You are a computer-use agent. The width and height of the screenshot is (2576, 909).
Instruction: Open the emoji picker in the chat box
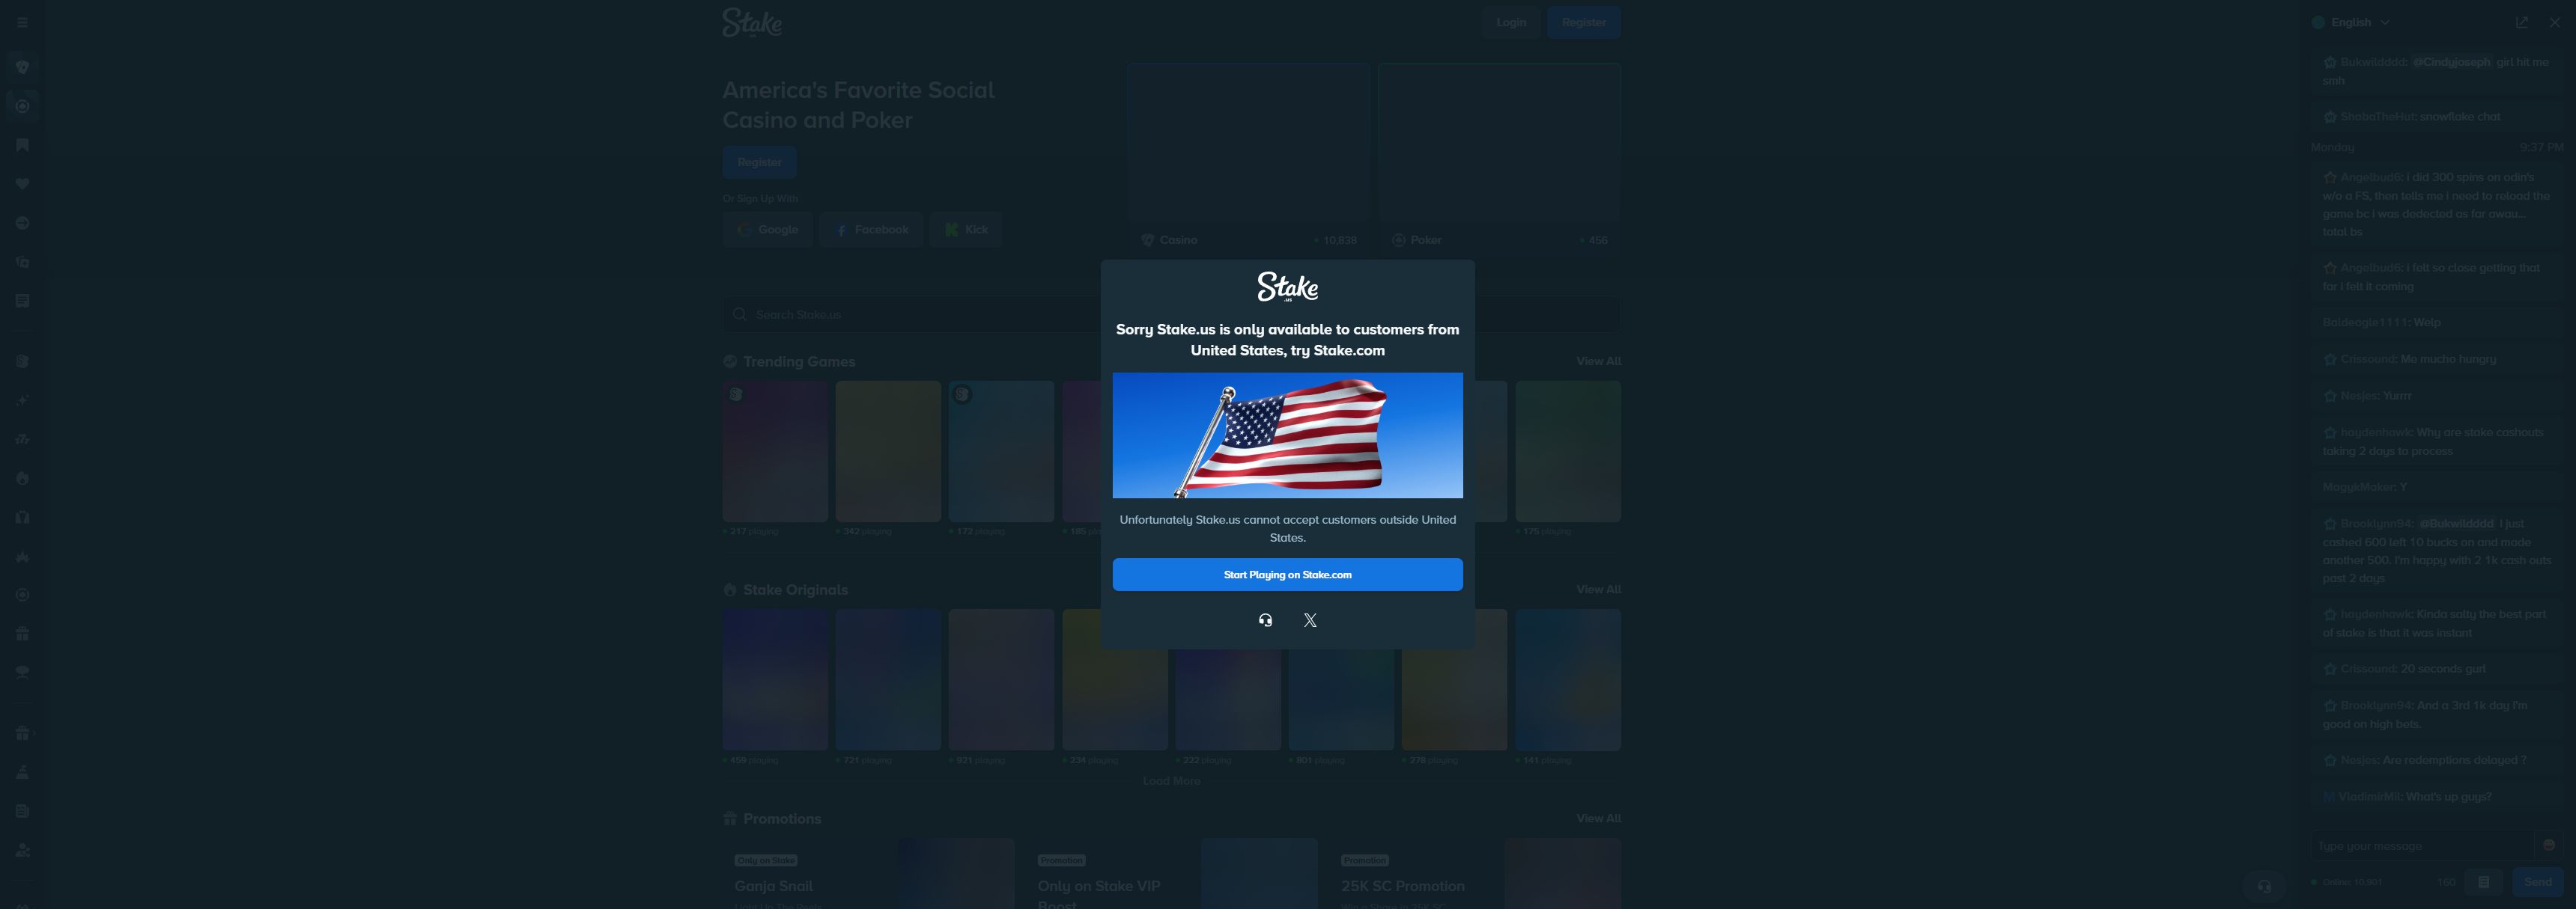(2549, 845)
